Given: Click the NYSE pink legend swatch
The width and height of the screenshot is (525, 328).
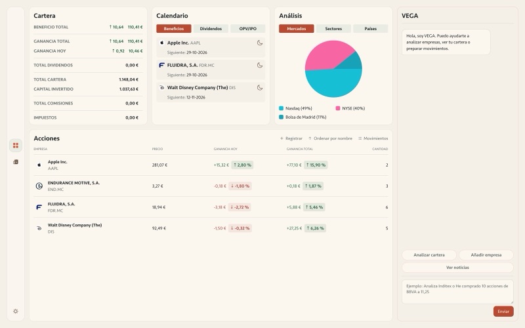Looking at the screenshot, I should click(338, 108).
